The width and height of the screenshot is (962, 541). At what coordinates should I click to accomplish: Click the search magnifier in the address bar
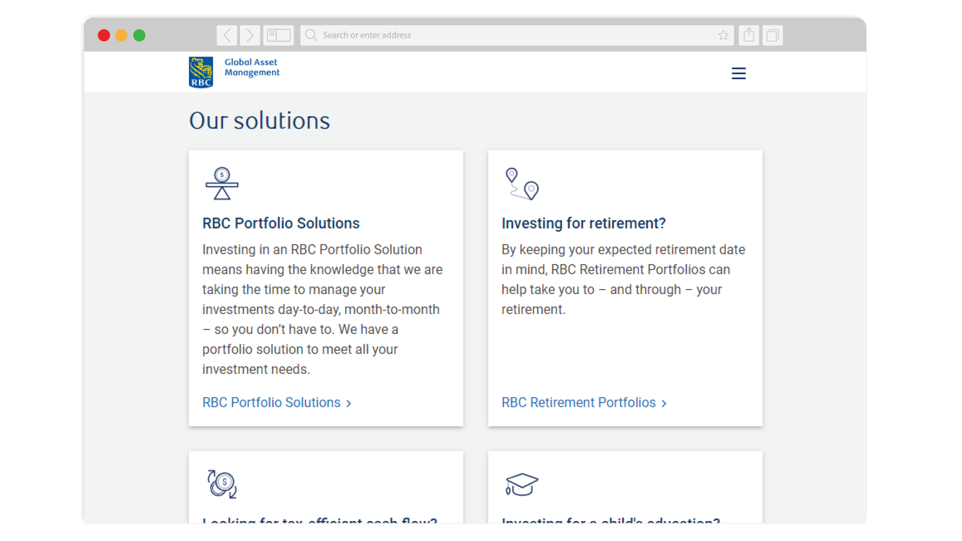[x=311, y=35]
